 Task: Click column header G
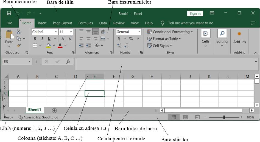point(133,76)
